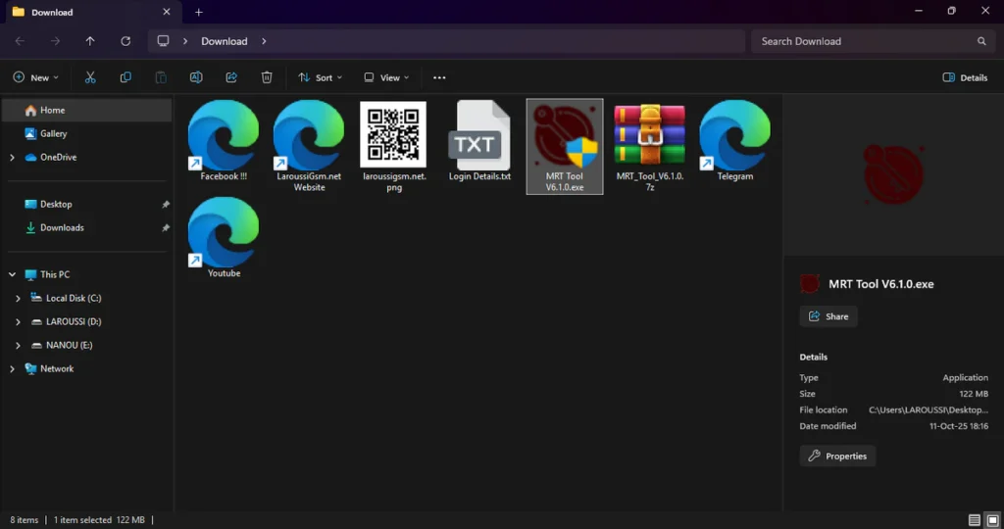This screenshot has width=1004, height=529.
Task: Click the Share icon in toolbar
Action: [x=231, y=77]
